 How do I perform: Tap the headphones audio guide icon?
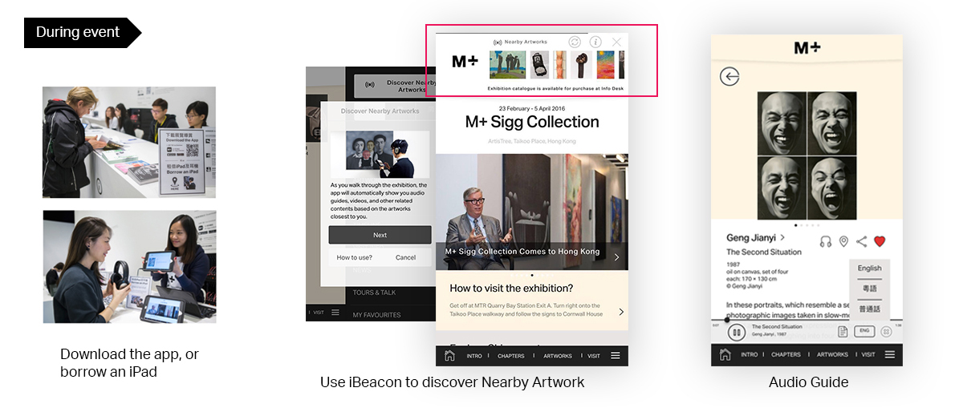tap(826, 241)
